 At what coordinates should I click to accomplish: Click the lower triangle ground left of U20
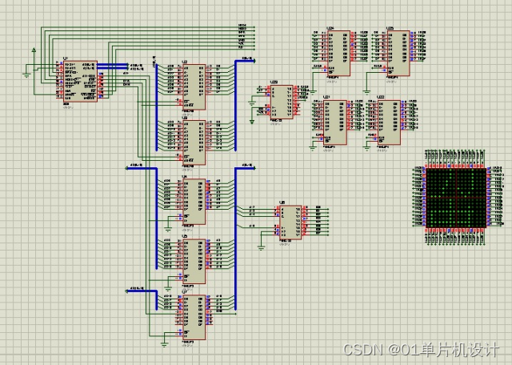252,122
